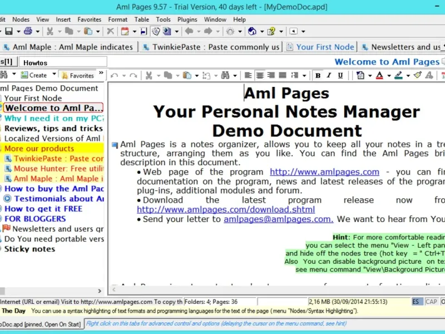Open the font color dropdown arrow
Image resolution: width=445 pixels, height=334 pixels.
pos(389,76)
